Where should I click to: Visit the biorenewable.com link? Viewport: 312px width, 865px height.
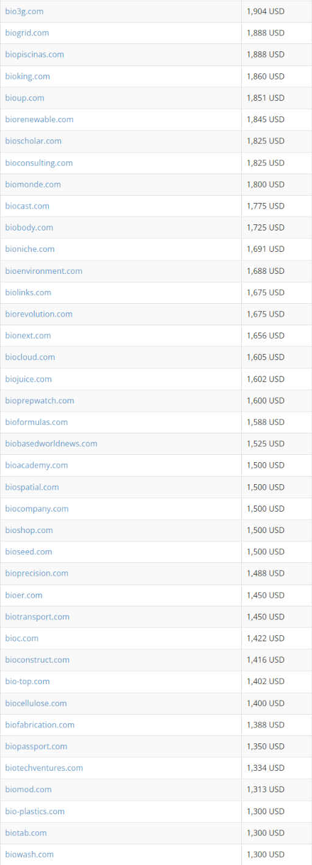39,119
